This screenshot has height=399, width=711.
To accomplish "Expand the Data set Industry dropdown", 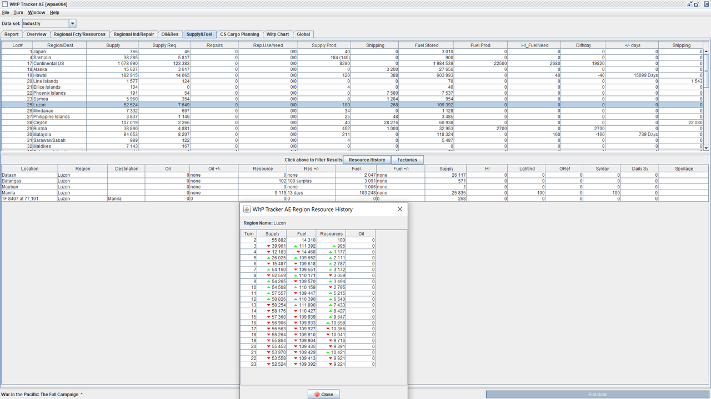I will [72, 23].
